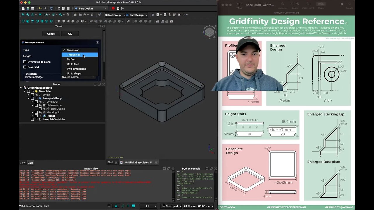This screenshot has height=210, width=374.
Task: Collapse the GridfinityBaseplate document tree
Action: pyautogui.click(x=21, y=88)
